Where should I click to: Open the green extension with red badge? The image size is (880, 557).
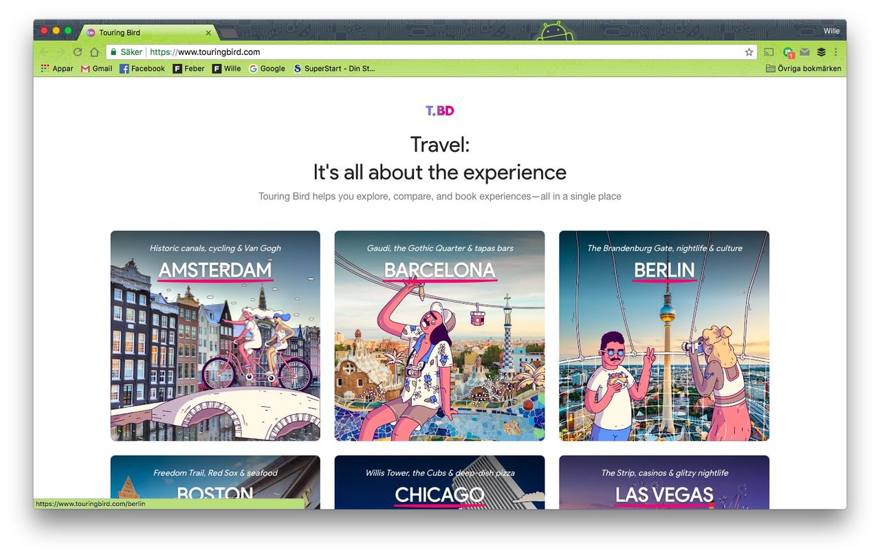(x=788, y=52)
